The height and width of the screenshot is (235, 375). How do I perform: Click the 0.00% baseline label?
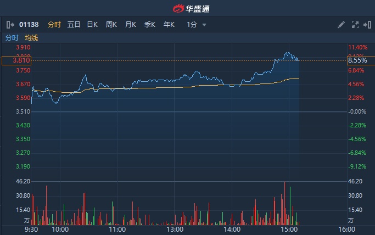tap(357, 111)
